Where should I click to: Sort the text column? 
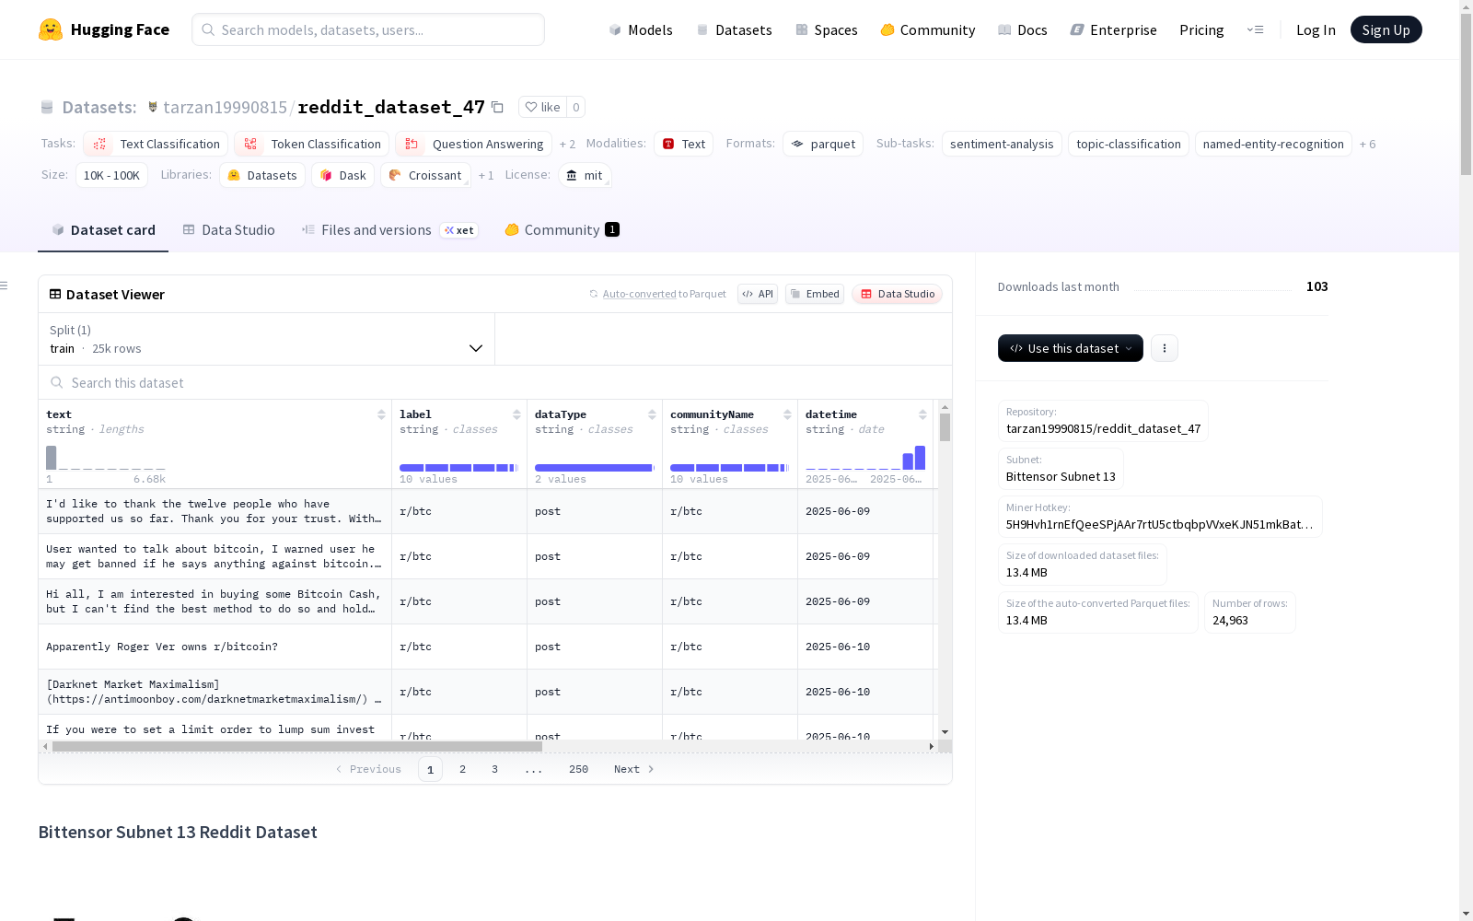(x=381, y=414)
